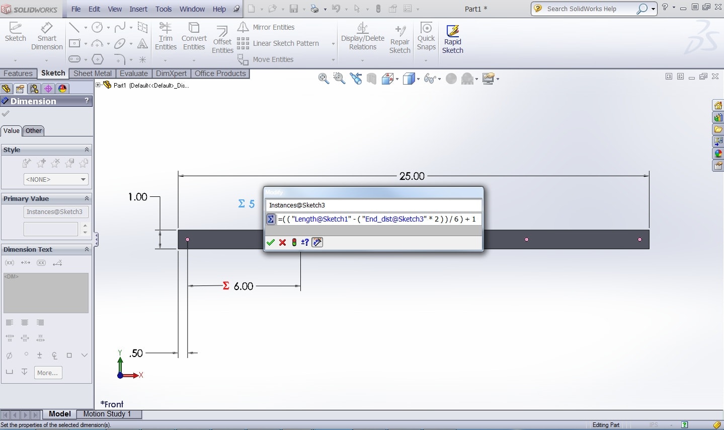Image resolution: width=724 pixels, height=430 pixels.
Task: Select the Spline sketch tool
Action: [x=120, y=28]
